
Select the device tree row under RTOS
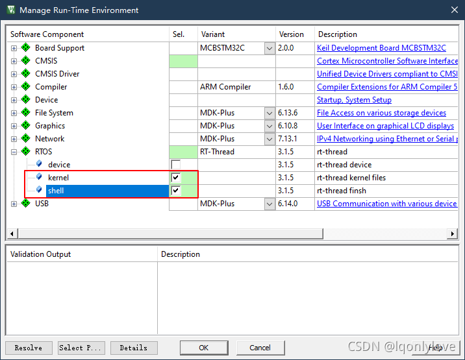tap(59, 165)
